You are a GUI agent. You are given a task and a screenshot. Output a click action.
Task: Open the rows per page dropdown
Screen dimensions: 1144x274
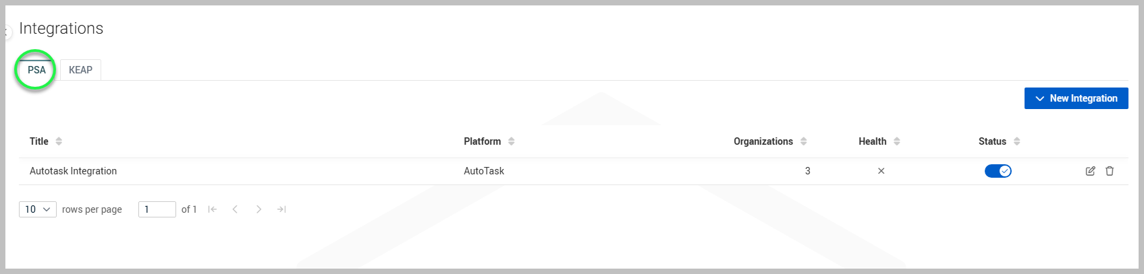[38, 209]
